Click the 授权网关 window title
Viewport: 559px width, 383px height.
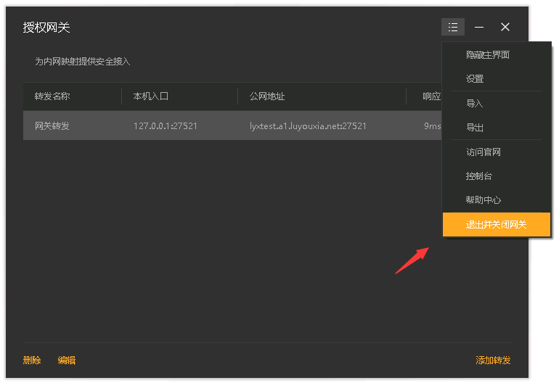tap(46, 28)
